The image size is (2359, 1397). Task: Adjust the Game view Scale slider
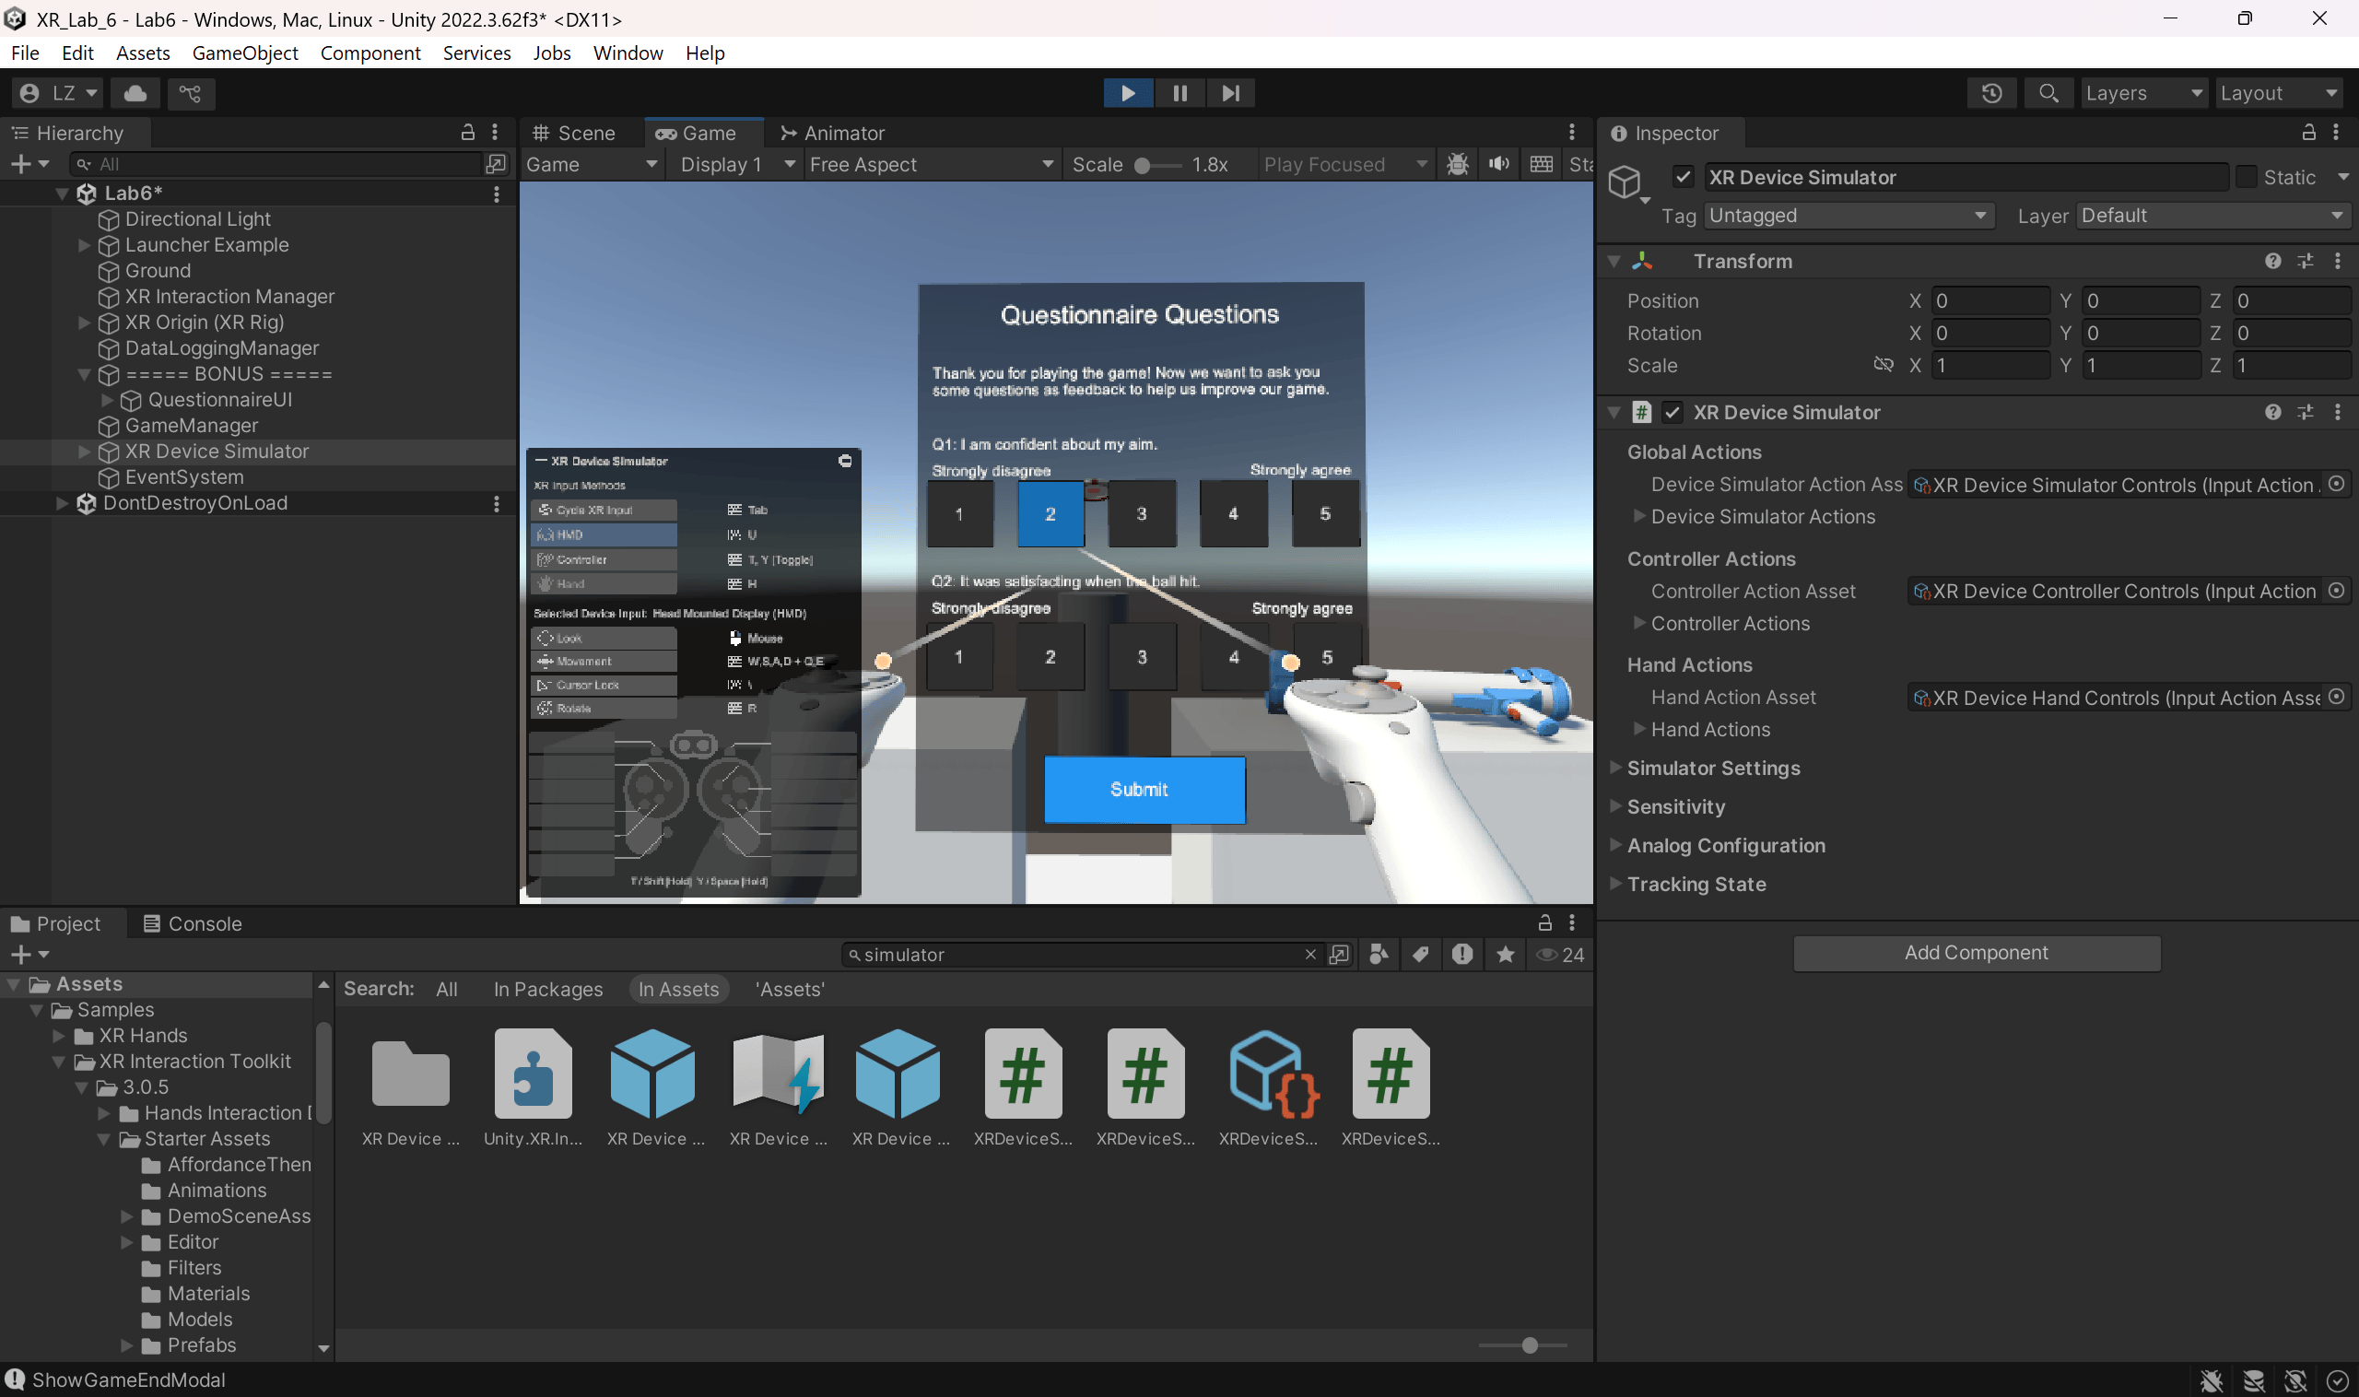1143,166
